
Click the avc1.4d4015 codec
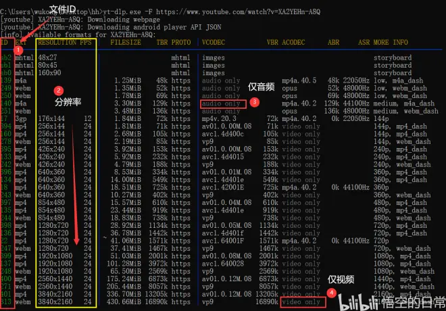(x=223, y=157)
